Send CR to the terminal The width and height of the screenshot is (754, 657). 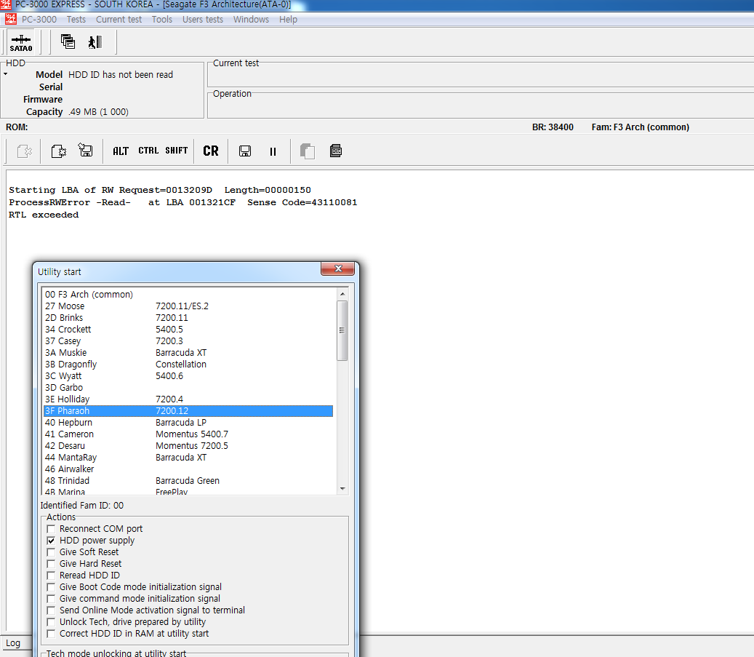(x=211, y=151)
